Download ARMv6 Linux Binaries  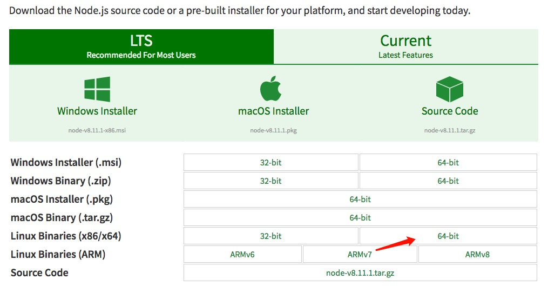point(242,255)
